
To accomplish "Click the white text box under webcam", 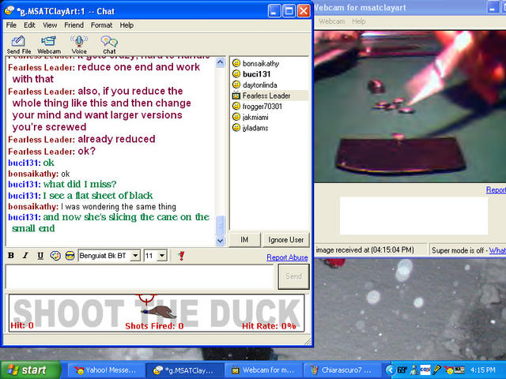I will coord(413,216).
